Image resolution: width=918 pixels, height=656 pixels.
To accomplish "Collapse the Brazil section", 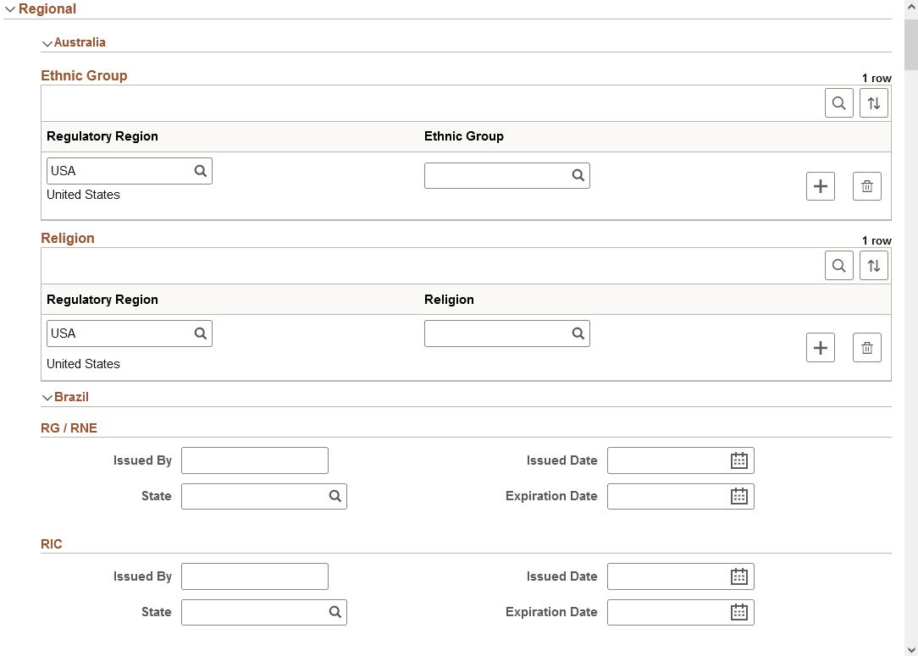I will click(48, 396).
